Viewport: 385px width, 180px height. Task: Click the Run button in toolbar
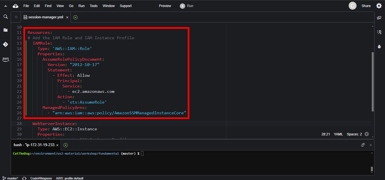[187, 6]
